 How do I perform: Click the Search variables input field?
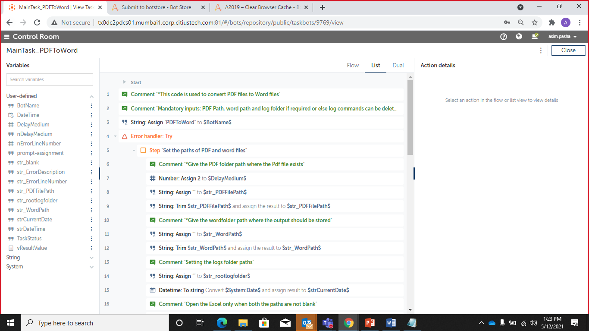pos(50,79)
